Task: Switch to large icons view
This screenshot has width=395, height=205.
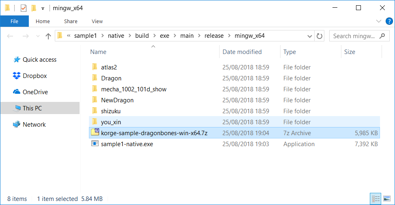Action: tap(387, 199)
